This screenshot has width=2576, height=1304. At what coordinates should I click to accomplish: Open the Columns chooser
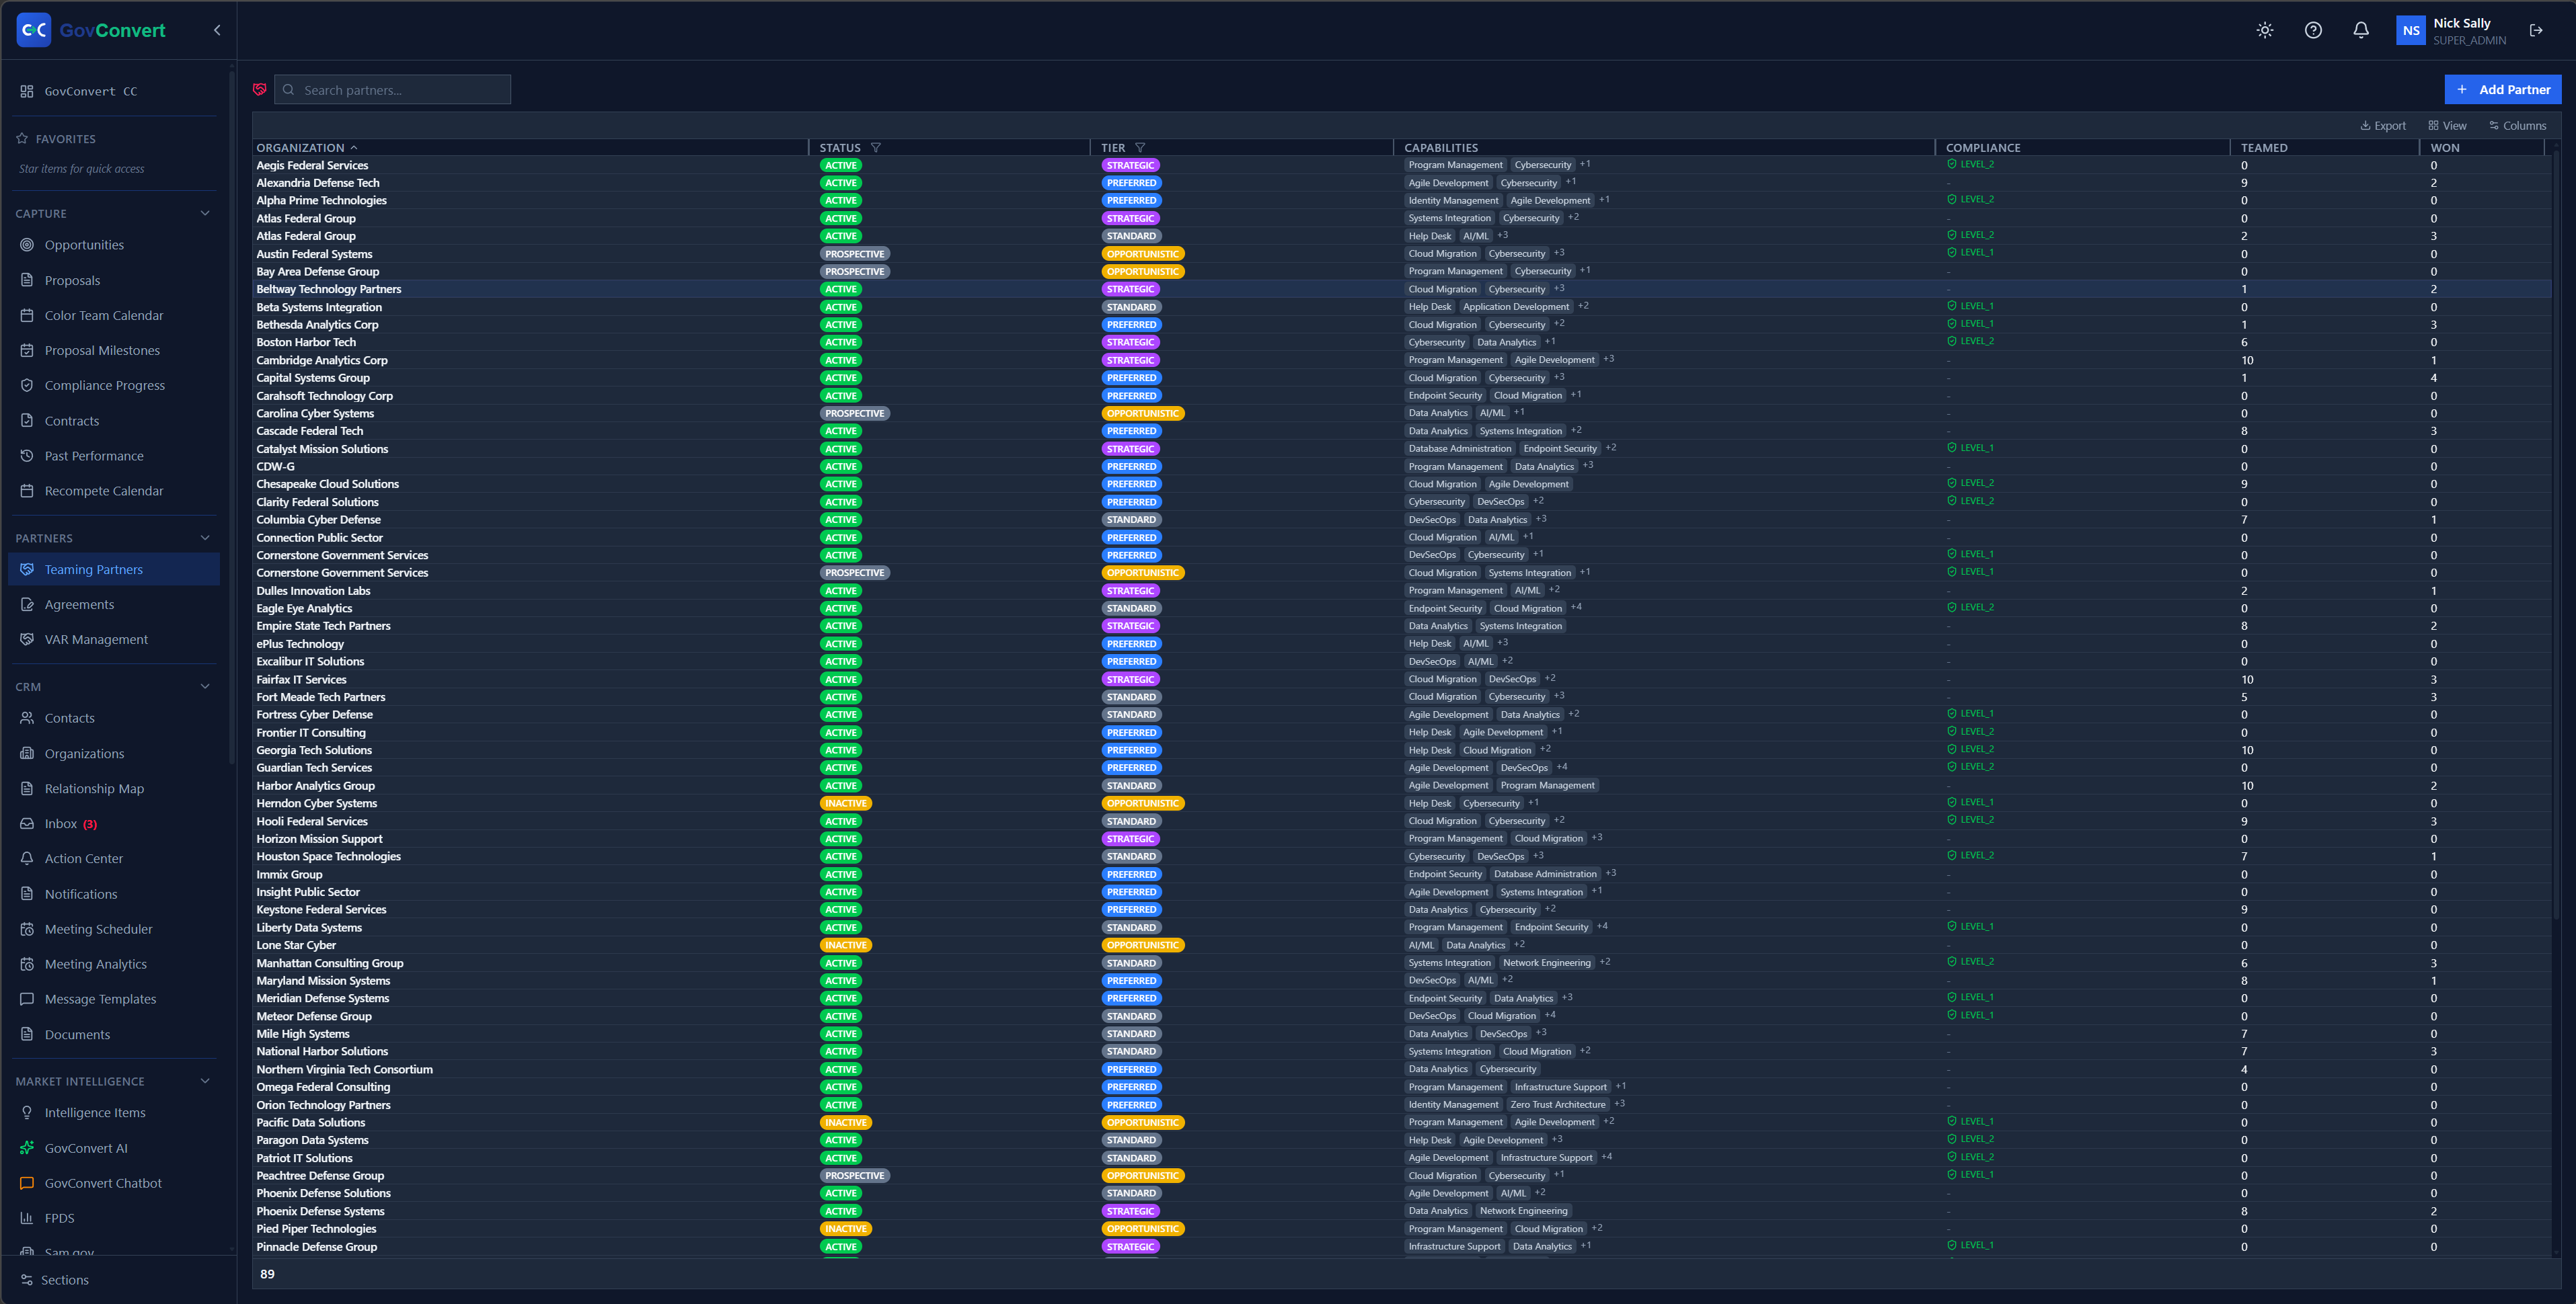(2517, 126)
